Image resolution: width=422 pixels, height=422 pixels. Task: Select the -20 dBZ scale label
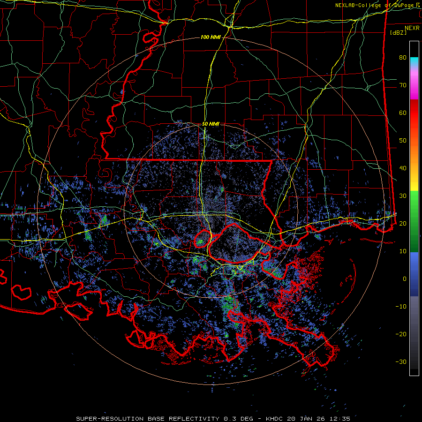[401, 334]
